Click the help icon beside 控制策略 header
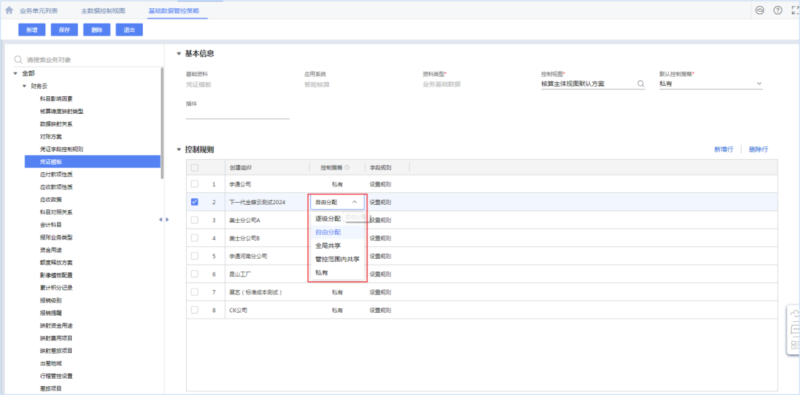The height and width of the screenshot is (395, 800). coord(347,168)
